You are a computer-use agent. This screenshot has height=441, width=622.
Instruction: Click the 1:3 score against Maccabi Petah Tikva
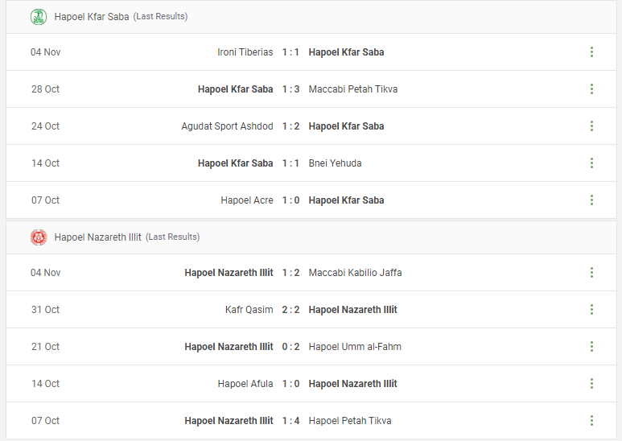(x=290, y=89)
